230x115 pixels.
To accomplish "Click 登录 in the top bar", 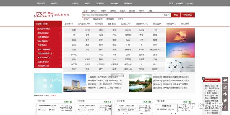I will (171, 3).
